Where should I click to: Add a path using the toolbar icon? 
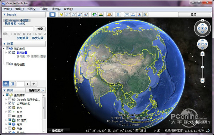pyautogui.click(x=73, y=15)
